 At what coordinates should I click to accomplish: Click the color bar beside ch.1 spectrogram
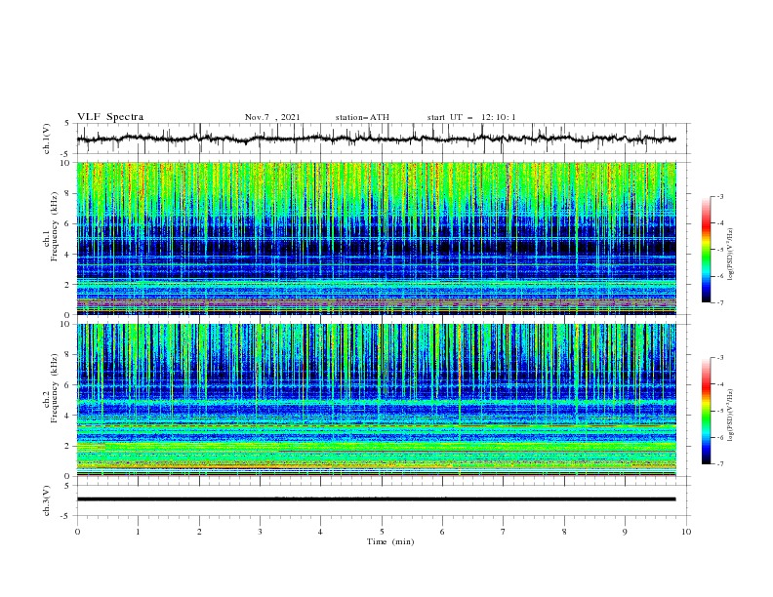[707, 250]
